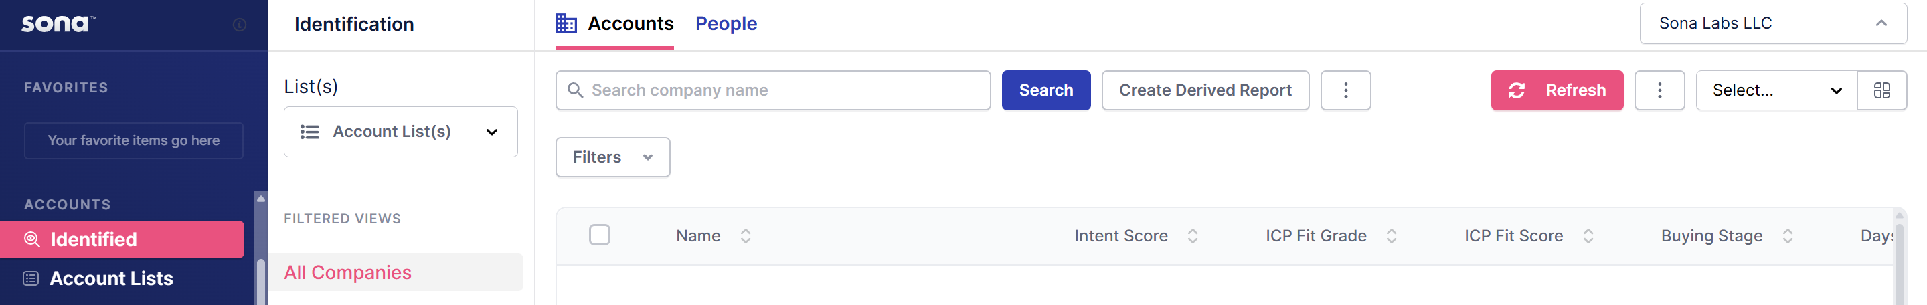The width and height of the screenshot is (1927, 305).
Task: Open Account Lists in sidebar
Action: tap(110, 278)
